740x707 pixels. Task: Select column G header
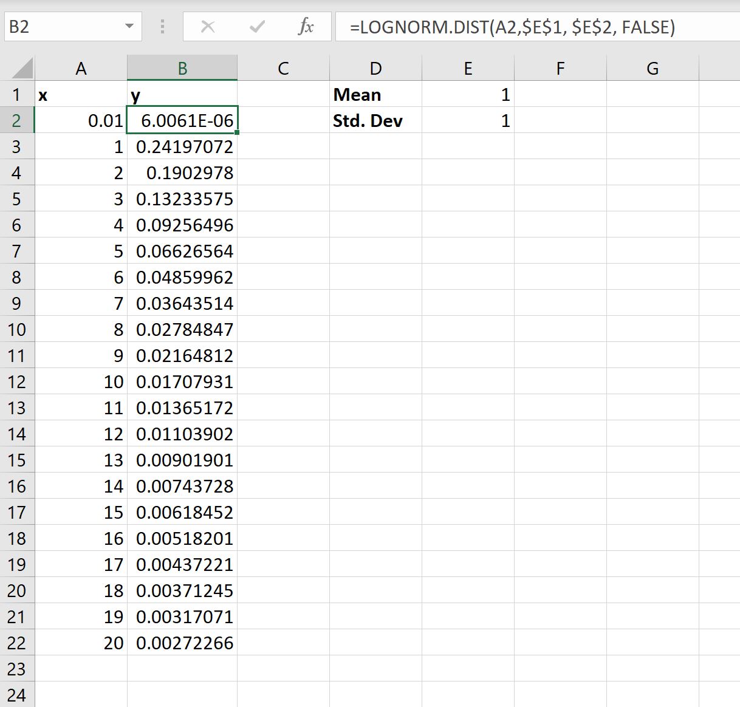(653, 69)
